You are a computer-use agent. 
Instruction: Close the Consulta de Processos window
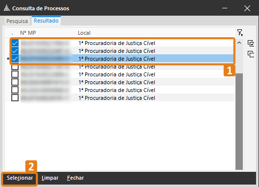tap(247, 8)
